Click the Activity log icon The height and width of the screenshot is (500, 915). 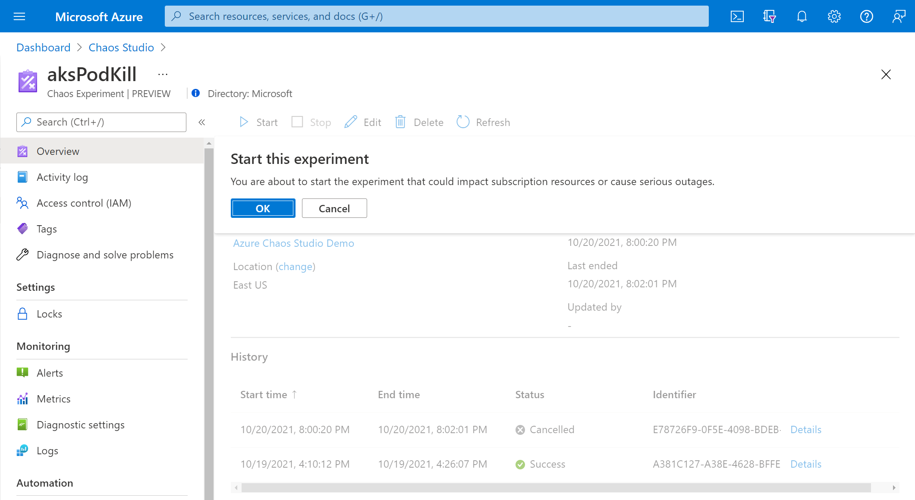(23, 177)
